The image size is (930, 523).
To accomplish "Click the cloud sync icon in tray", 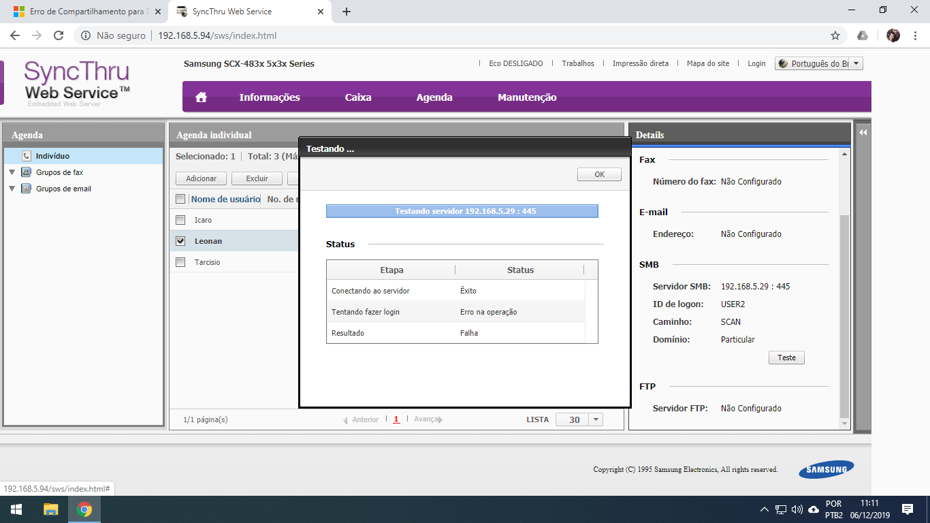I will (x=814, y=509).
